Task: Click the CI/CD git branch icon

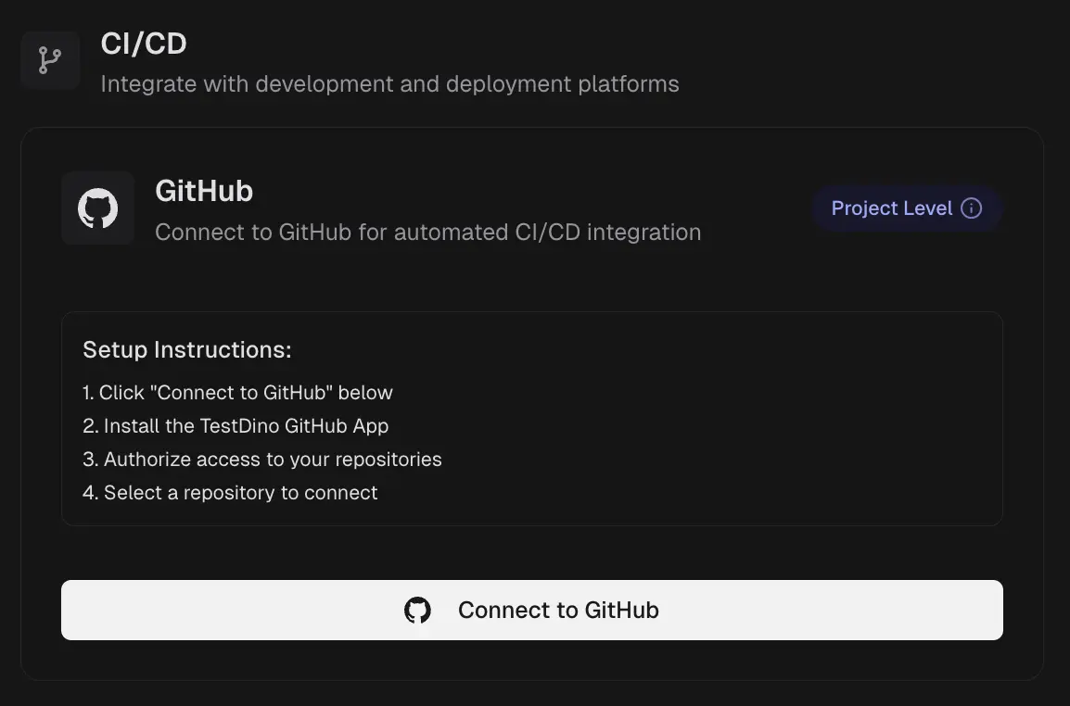Action: coord(50,60)
